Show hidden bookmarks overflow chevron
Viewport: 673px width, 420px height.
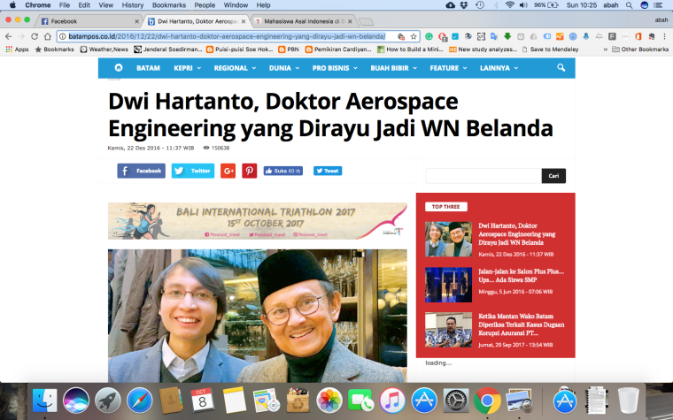point(605,50)
